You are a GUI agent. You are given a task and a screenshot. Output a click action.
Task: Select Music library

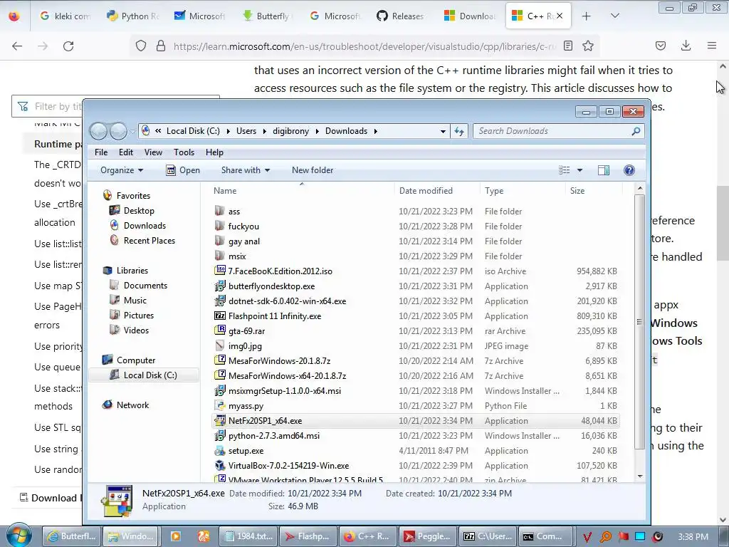(135, 301)
